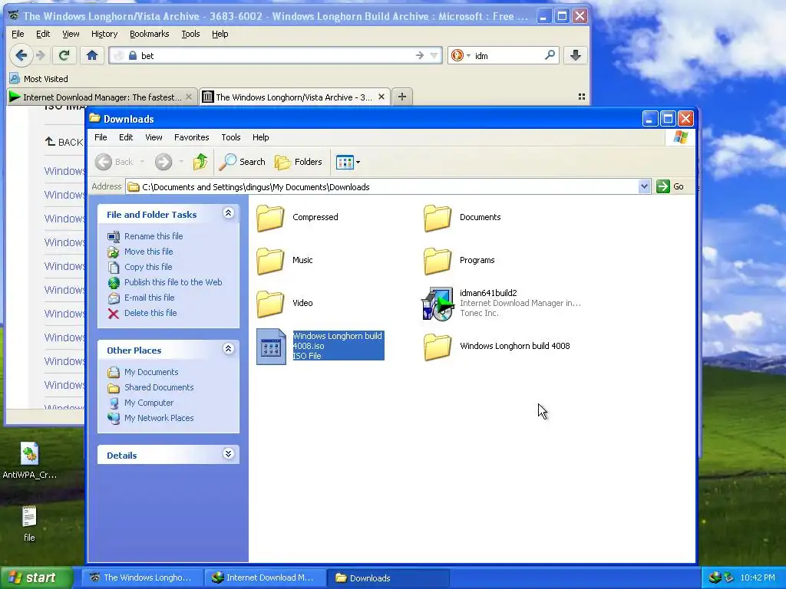Open the Explorer Favorites menu
Screen dimensions: 786x589
(191, 137)
